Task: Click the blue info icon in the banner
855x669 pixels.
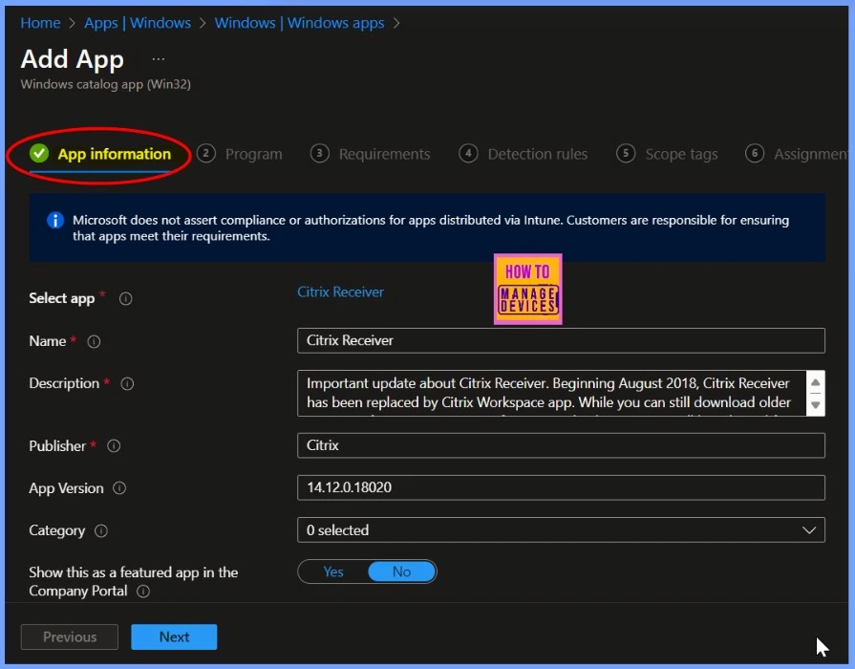Action: (x=55, y=221)
